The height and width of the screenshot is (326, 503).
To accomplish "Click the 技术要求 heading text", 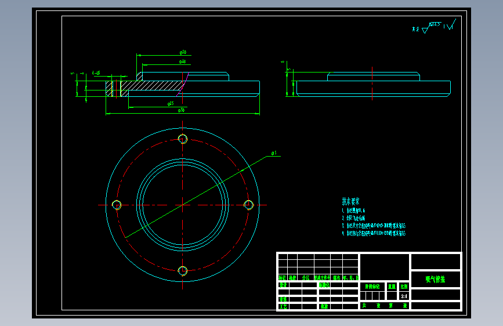I will pos(350,201).
